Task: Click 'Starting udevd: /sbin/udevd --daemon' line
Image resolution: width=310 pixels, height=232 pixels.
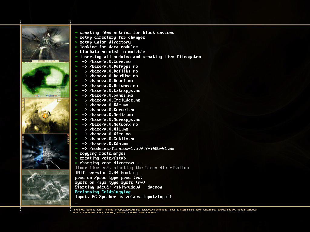Action: (x=118, y=187)
